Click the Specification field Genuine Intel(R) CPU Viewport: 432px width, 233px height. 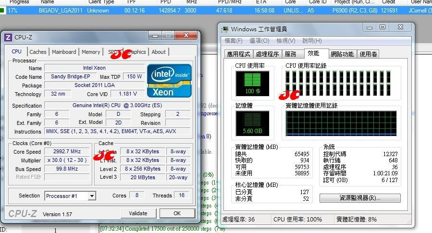click(x=117, y=105)
